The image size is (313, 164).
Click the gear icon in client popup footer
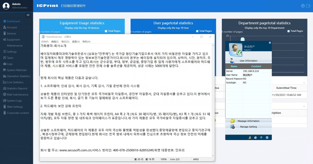tap(255, 137)
